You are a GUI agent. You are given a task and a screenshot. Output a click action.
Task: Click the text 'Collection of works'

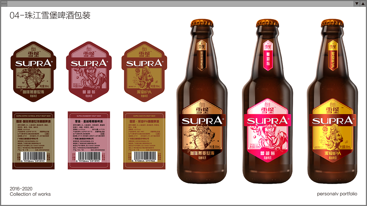pyautogui.click(x=30, y=194)
